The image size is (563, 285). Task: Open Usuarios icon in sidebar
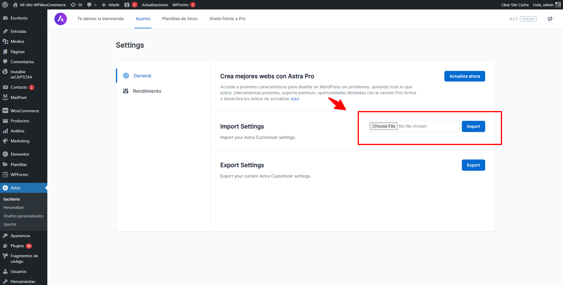tap(5, 271)
